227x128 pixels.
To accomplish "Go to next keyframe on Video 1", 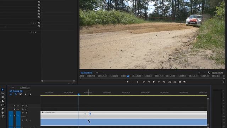I will pos(30,120).
